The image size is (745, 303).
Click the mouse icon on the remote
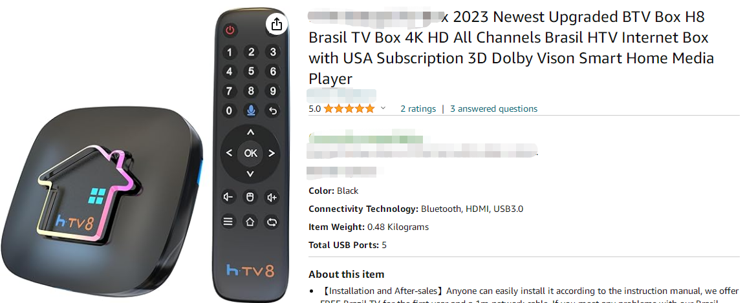[x=250, y=197]
